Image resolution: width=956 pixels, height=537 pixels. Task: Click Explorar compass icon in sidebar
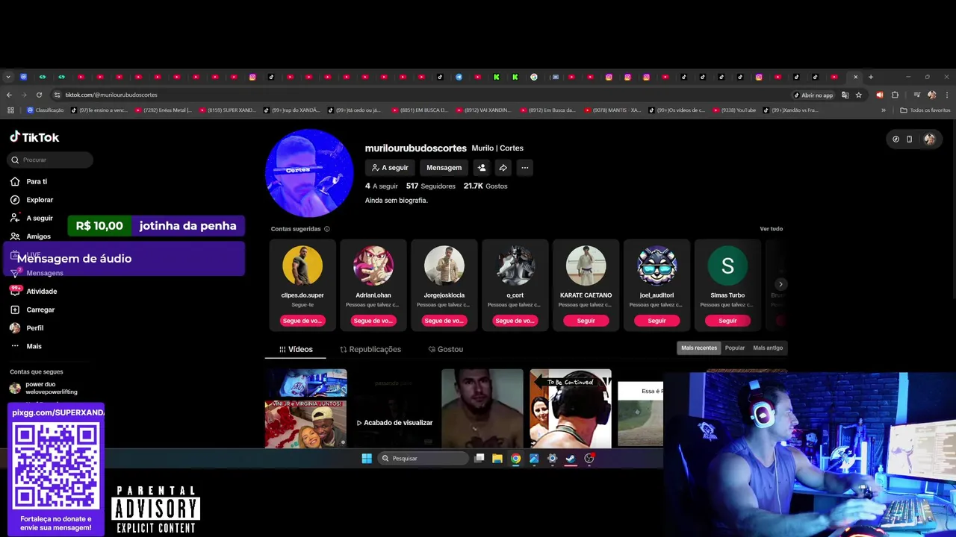[x=15, y=200]
